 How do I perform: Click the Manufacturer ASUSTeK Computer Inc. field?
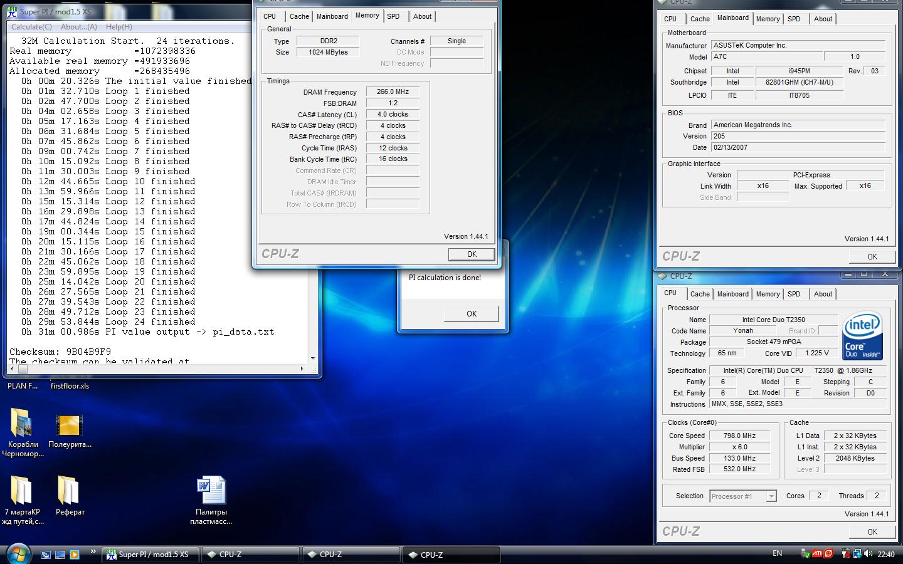[x=798, y=46]
